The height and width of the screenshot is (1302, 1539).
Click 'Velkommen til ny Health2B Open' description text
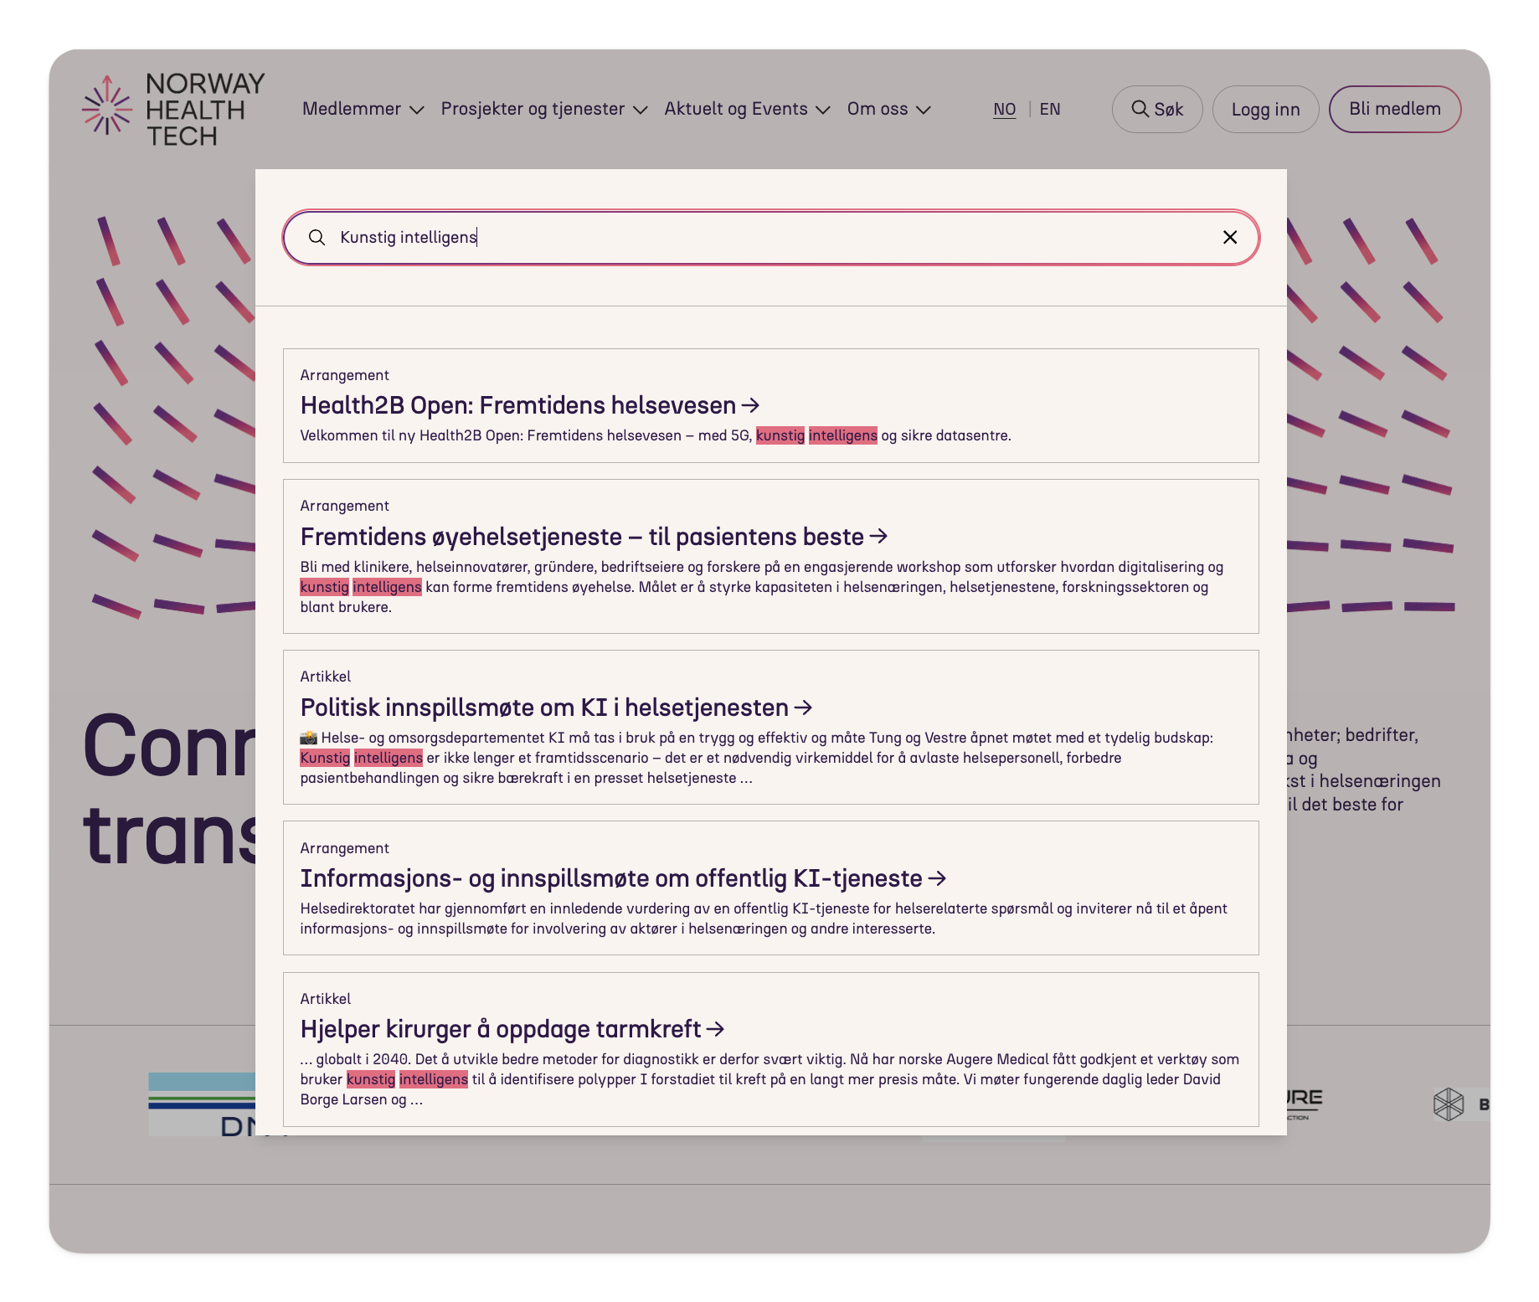pyautogui.click(x=656, y=435)
